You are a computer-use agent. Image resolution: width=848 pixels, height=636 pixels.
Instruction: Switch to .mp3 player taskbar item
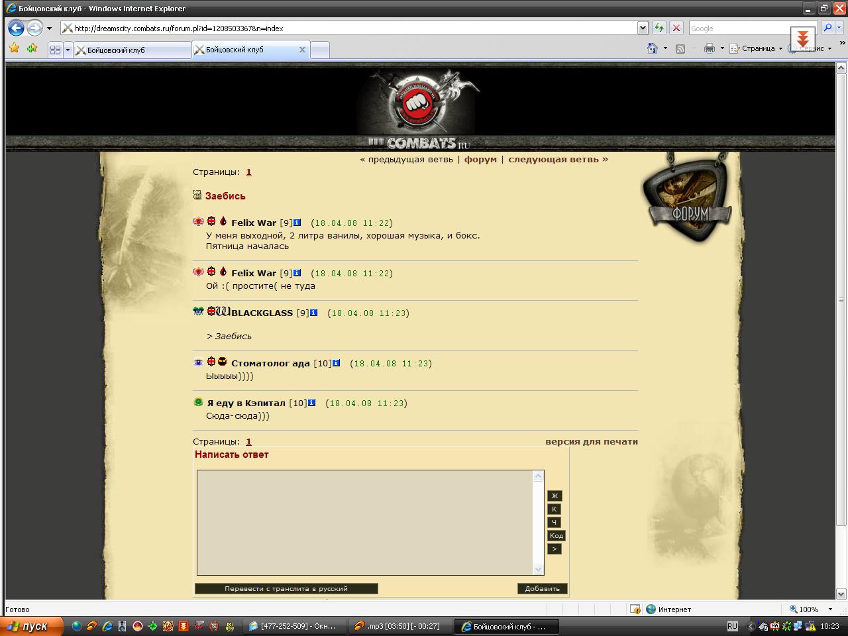click(x=401, y=626)
